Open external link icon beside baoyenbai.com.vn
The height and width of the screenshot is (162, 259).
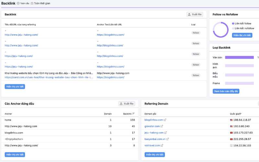pyautogui.click(x=167, y=139)
